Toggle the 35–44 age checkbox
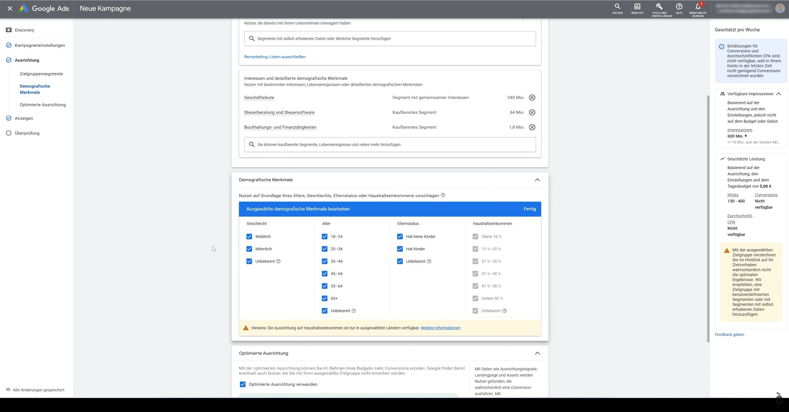 (324, 261)
